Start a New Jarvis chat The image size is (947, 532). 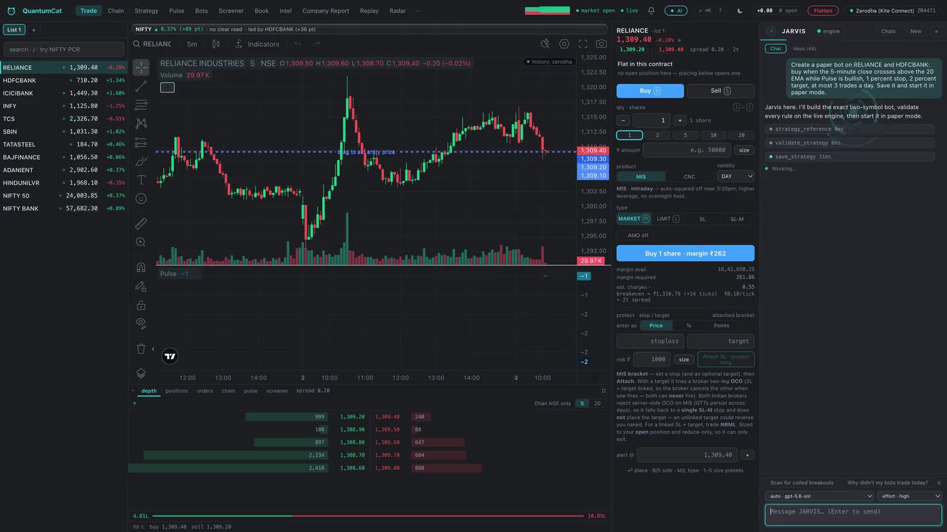coord(915,31)
